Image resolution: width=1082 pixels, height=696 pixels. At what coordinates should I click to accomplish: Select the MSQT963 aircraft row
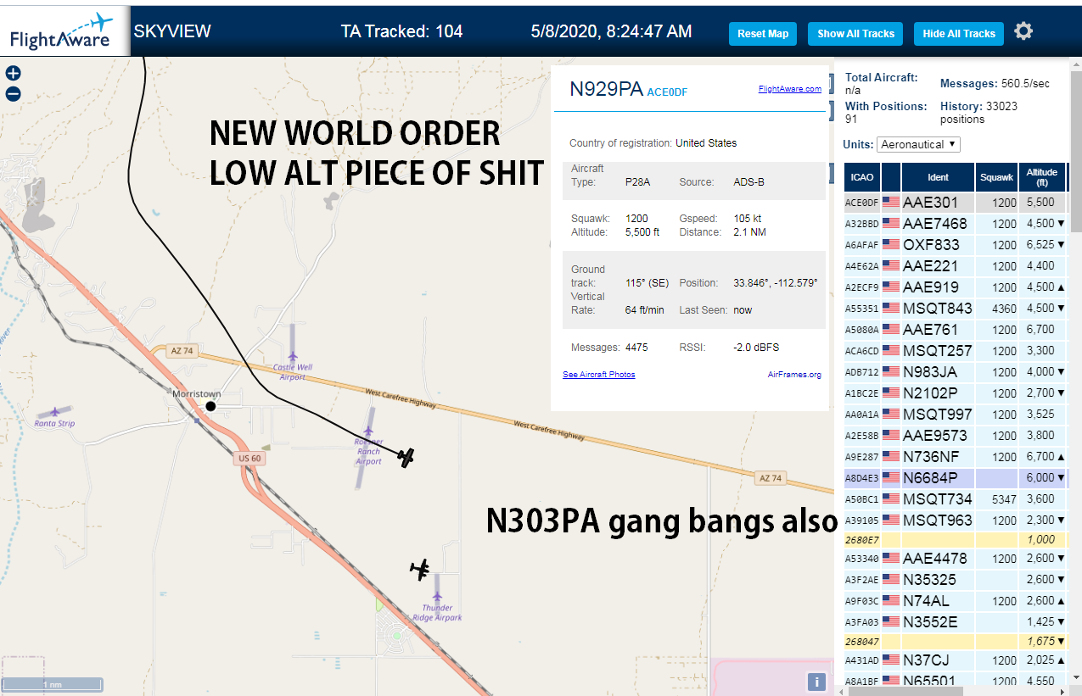point(955,521)
